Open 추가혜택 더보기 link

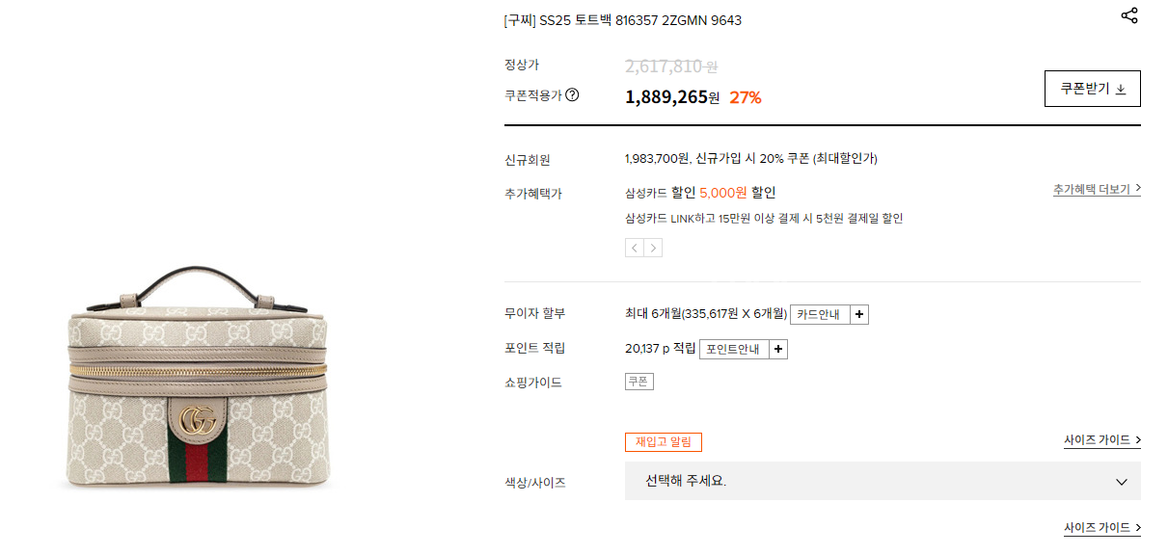click(x=1097, y=190)
